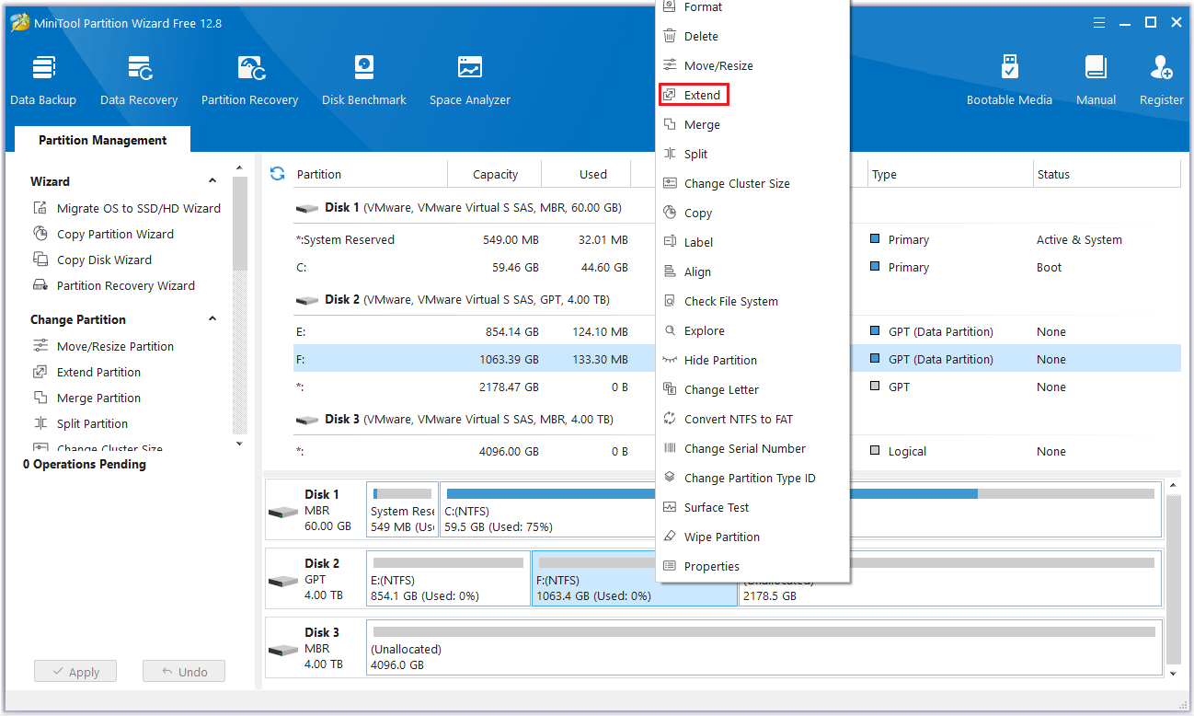The width and height of the screenshot is (1194, 716).
Task: Open Partition Recovery from the toolbar
Action: [x=250, y=81]
